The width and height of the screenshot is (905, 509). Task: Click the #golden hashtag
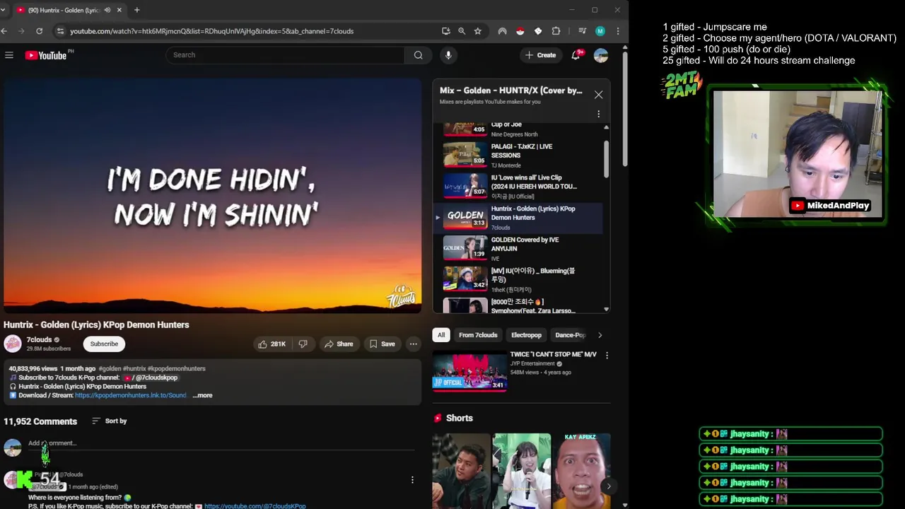[x=110, y=368]
